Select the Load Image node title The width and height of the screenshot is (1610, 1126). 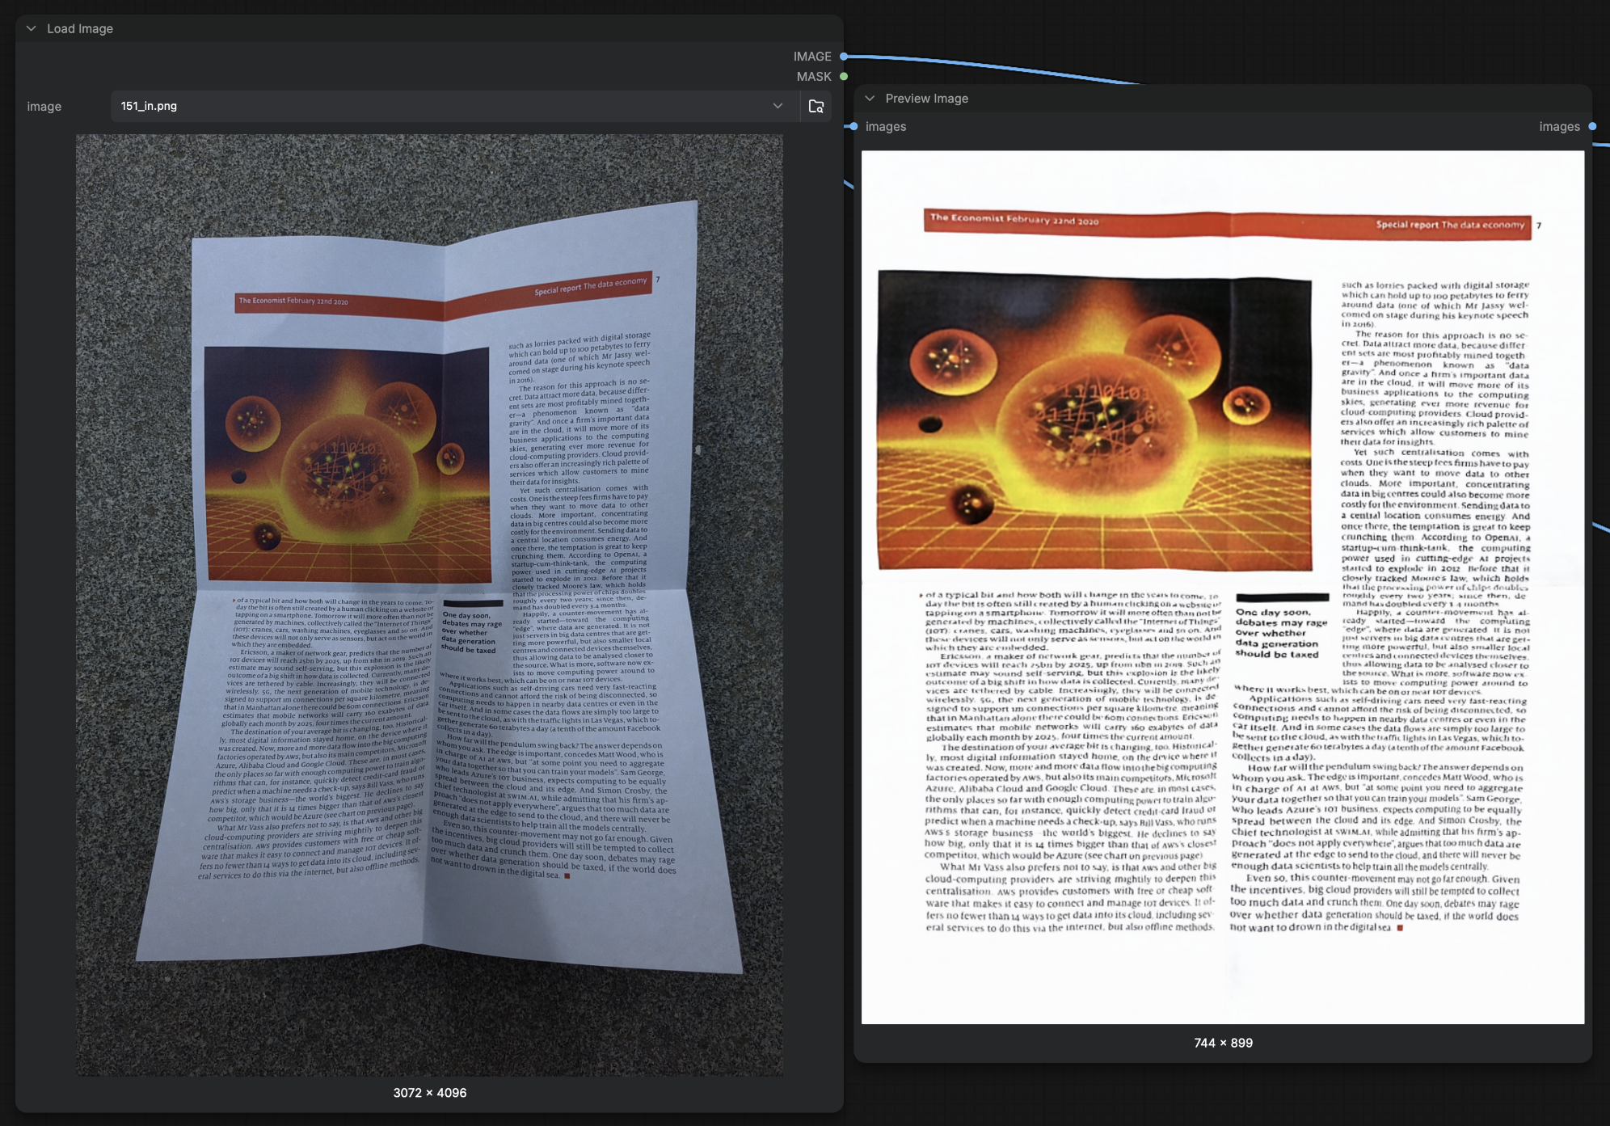[80, 28]
